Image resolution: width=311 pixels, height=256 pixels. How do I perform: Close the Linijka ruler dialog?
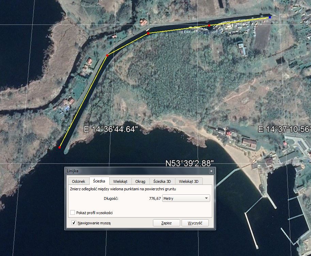[x=211, y=171]
